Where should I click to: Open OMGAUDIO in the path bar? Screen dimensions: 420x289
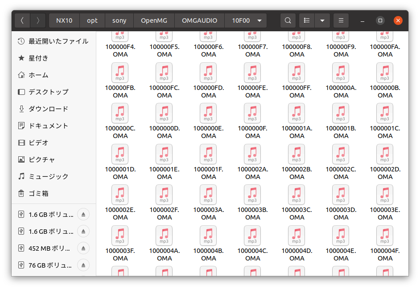[200, 20]
